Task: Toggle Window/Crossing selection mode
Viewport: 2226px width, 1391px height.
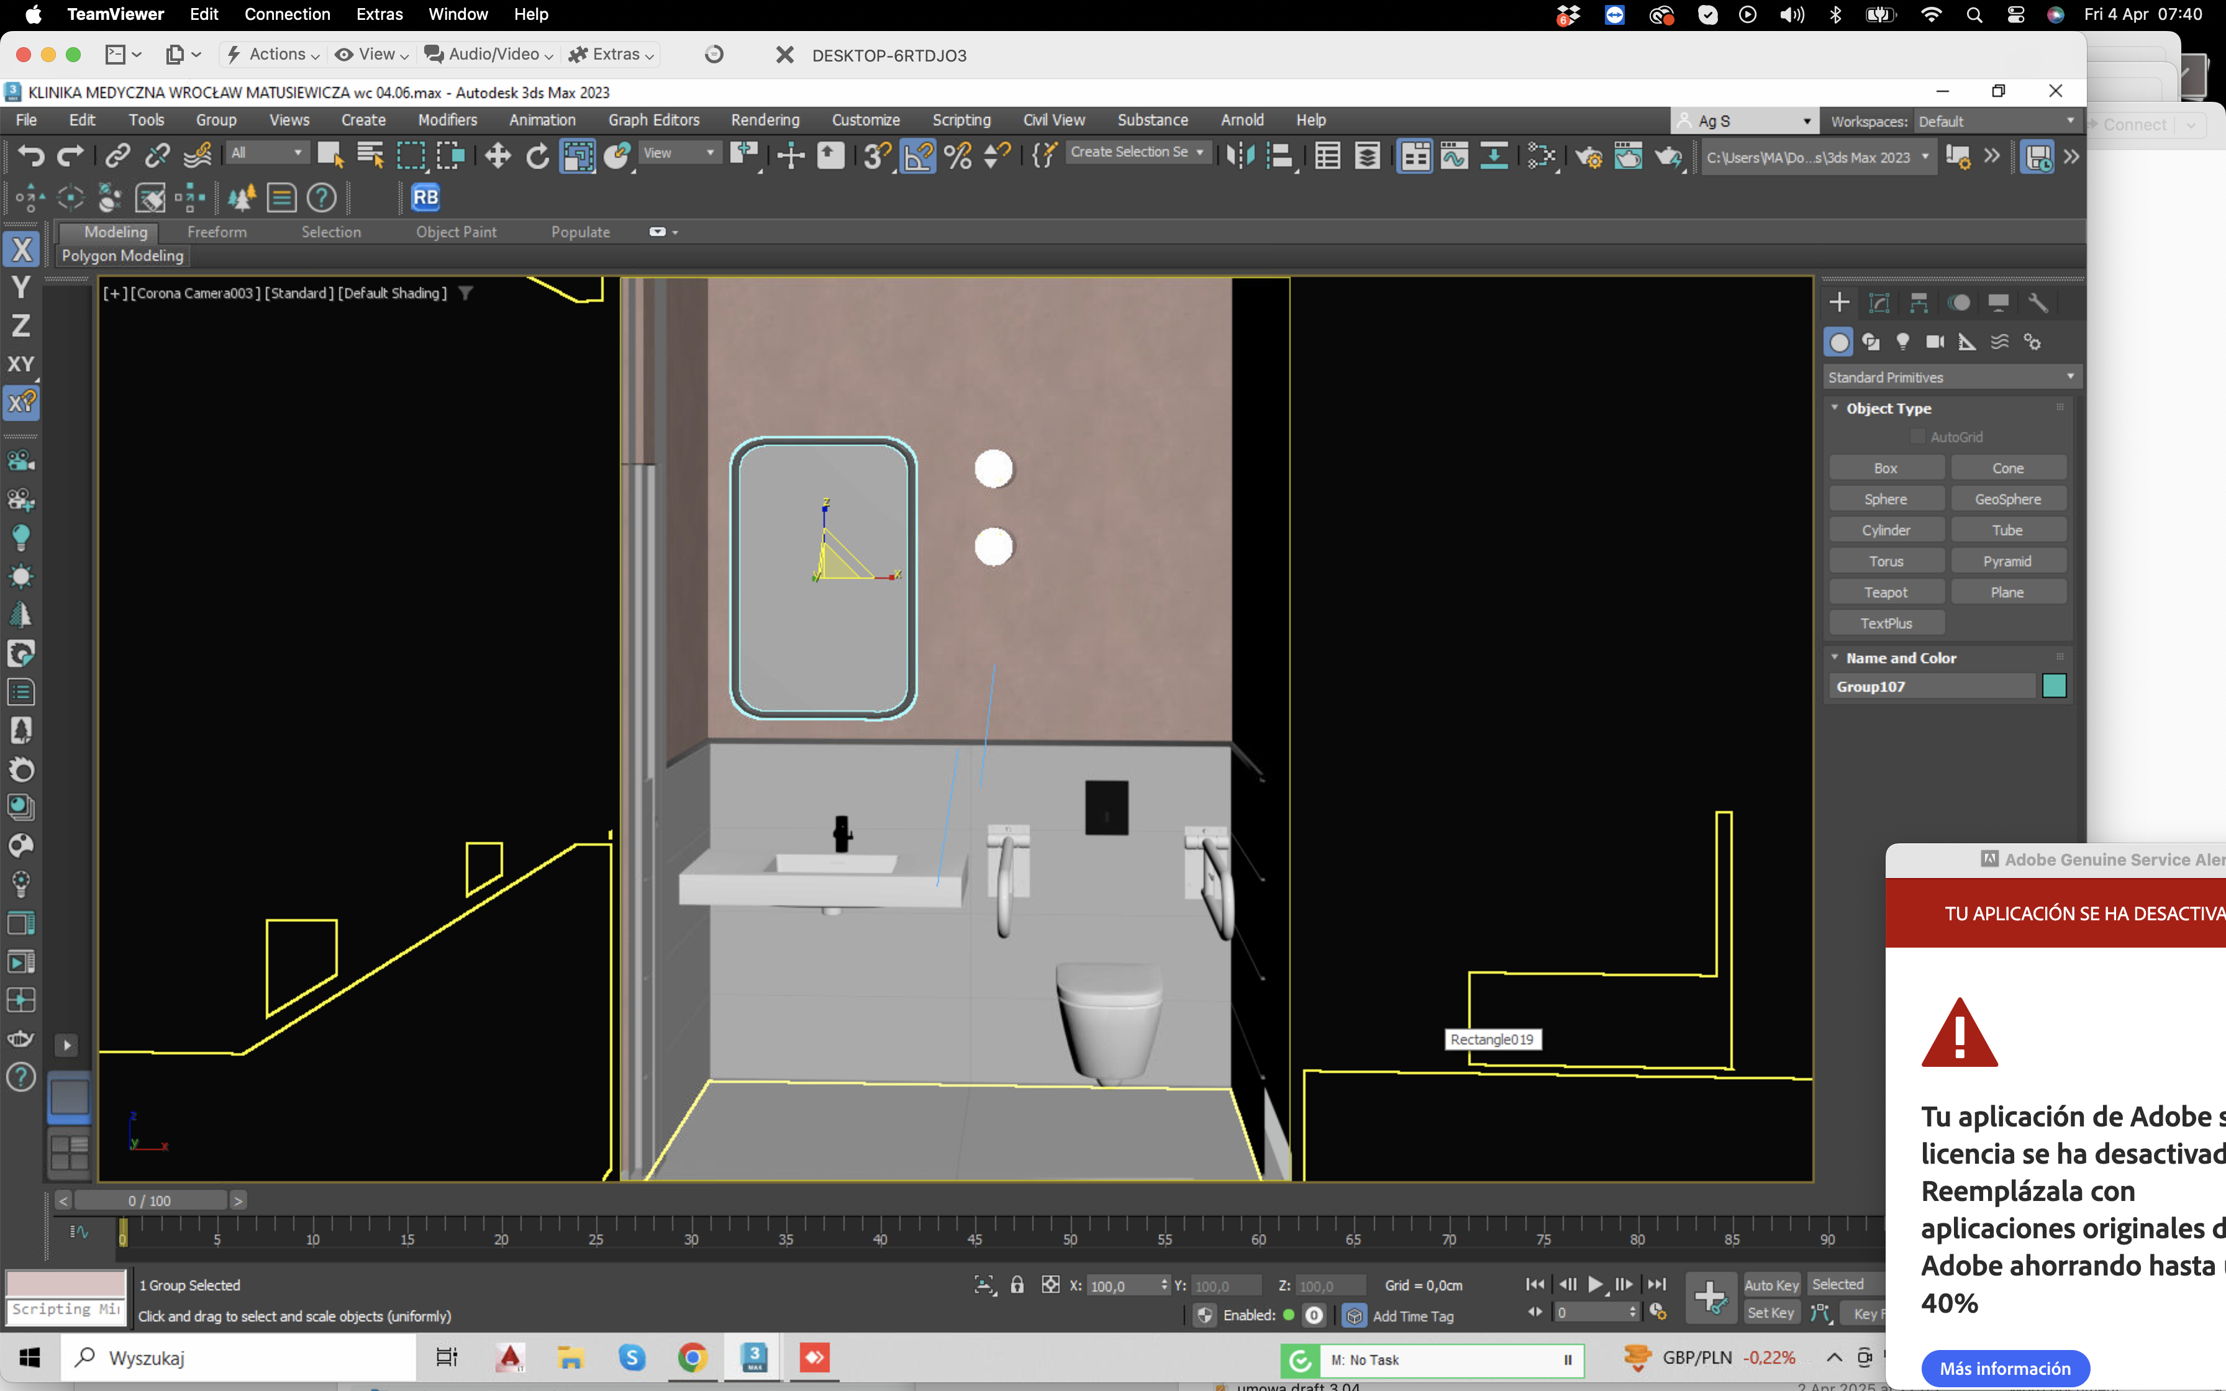Action: coord(451,155)
